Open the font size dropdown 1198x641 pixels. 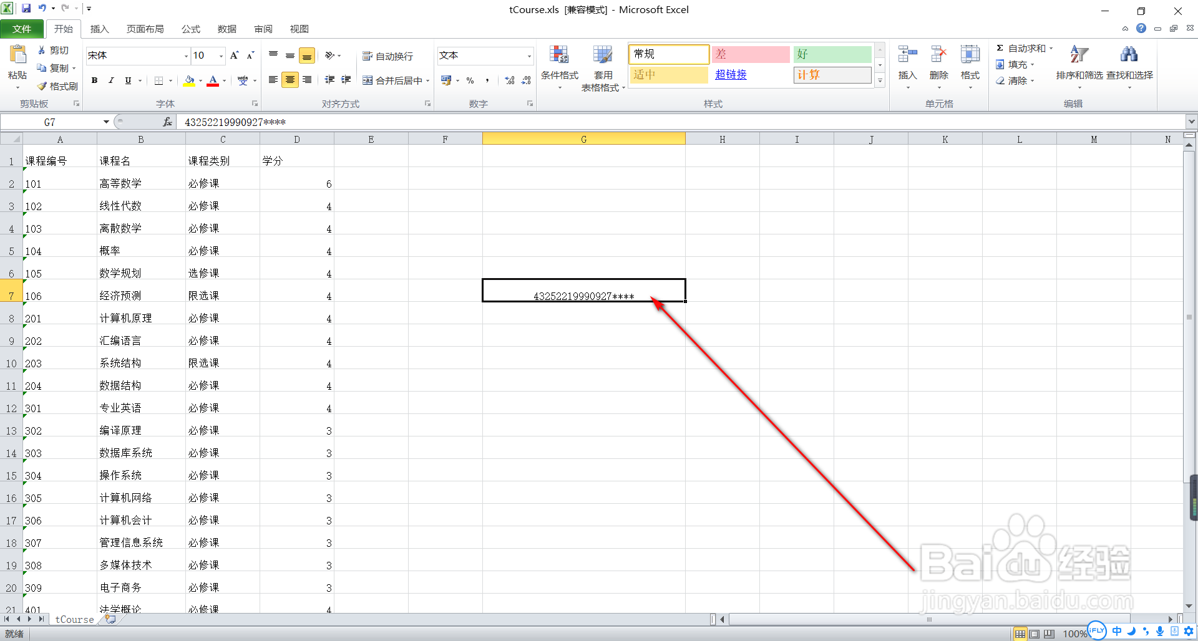point(221,56)
